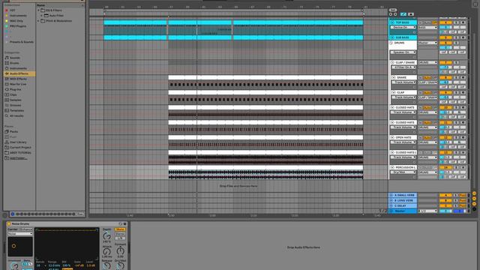Toggle DRUMS group track activator
The height and width of the screenshot is (270, 480).
tap(445, 43)
